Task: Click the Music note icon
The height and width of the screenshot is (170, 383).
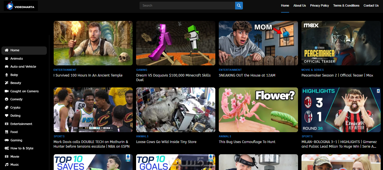Action: [7, 165]
